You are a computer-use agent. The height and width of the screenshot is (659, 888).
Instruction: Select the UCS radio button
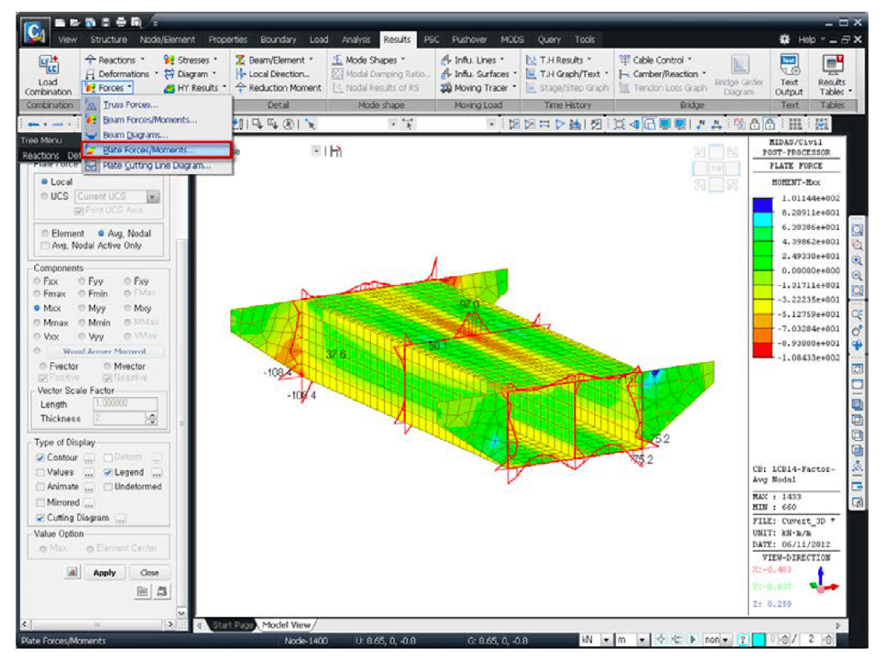pyautogui.click(x=44, y=196)
